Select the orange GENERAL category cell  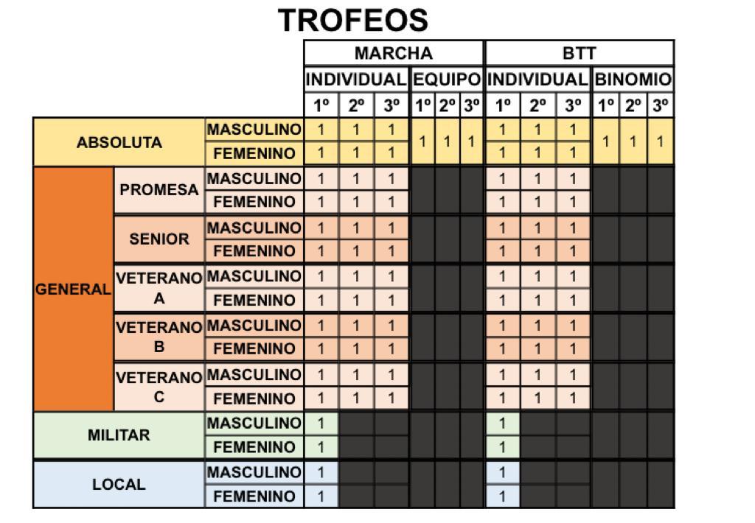click(73, 289)
